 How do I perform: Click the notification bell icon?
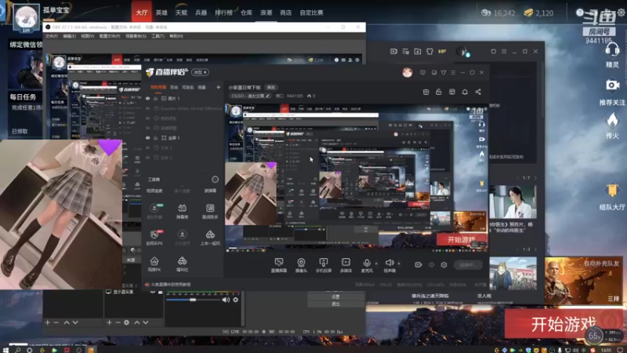pos(465,92)
